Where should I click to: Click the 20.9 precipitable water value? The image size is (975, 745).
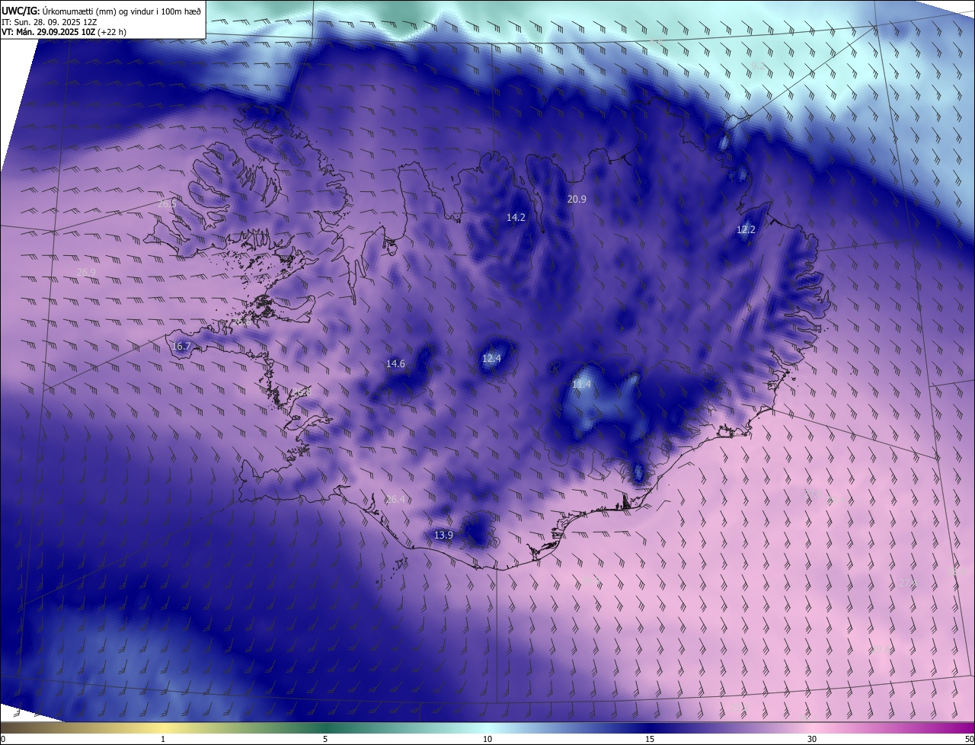coord(577,200)
